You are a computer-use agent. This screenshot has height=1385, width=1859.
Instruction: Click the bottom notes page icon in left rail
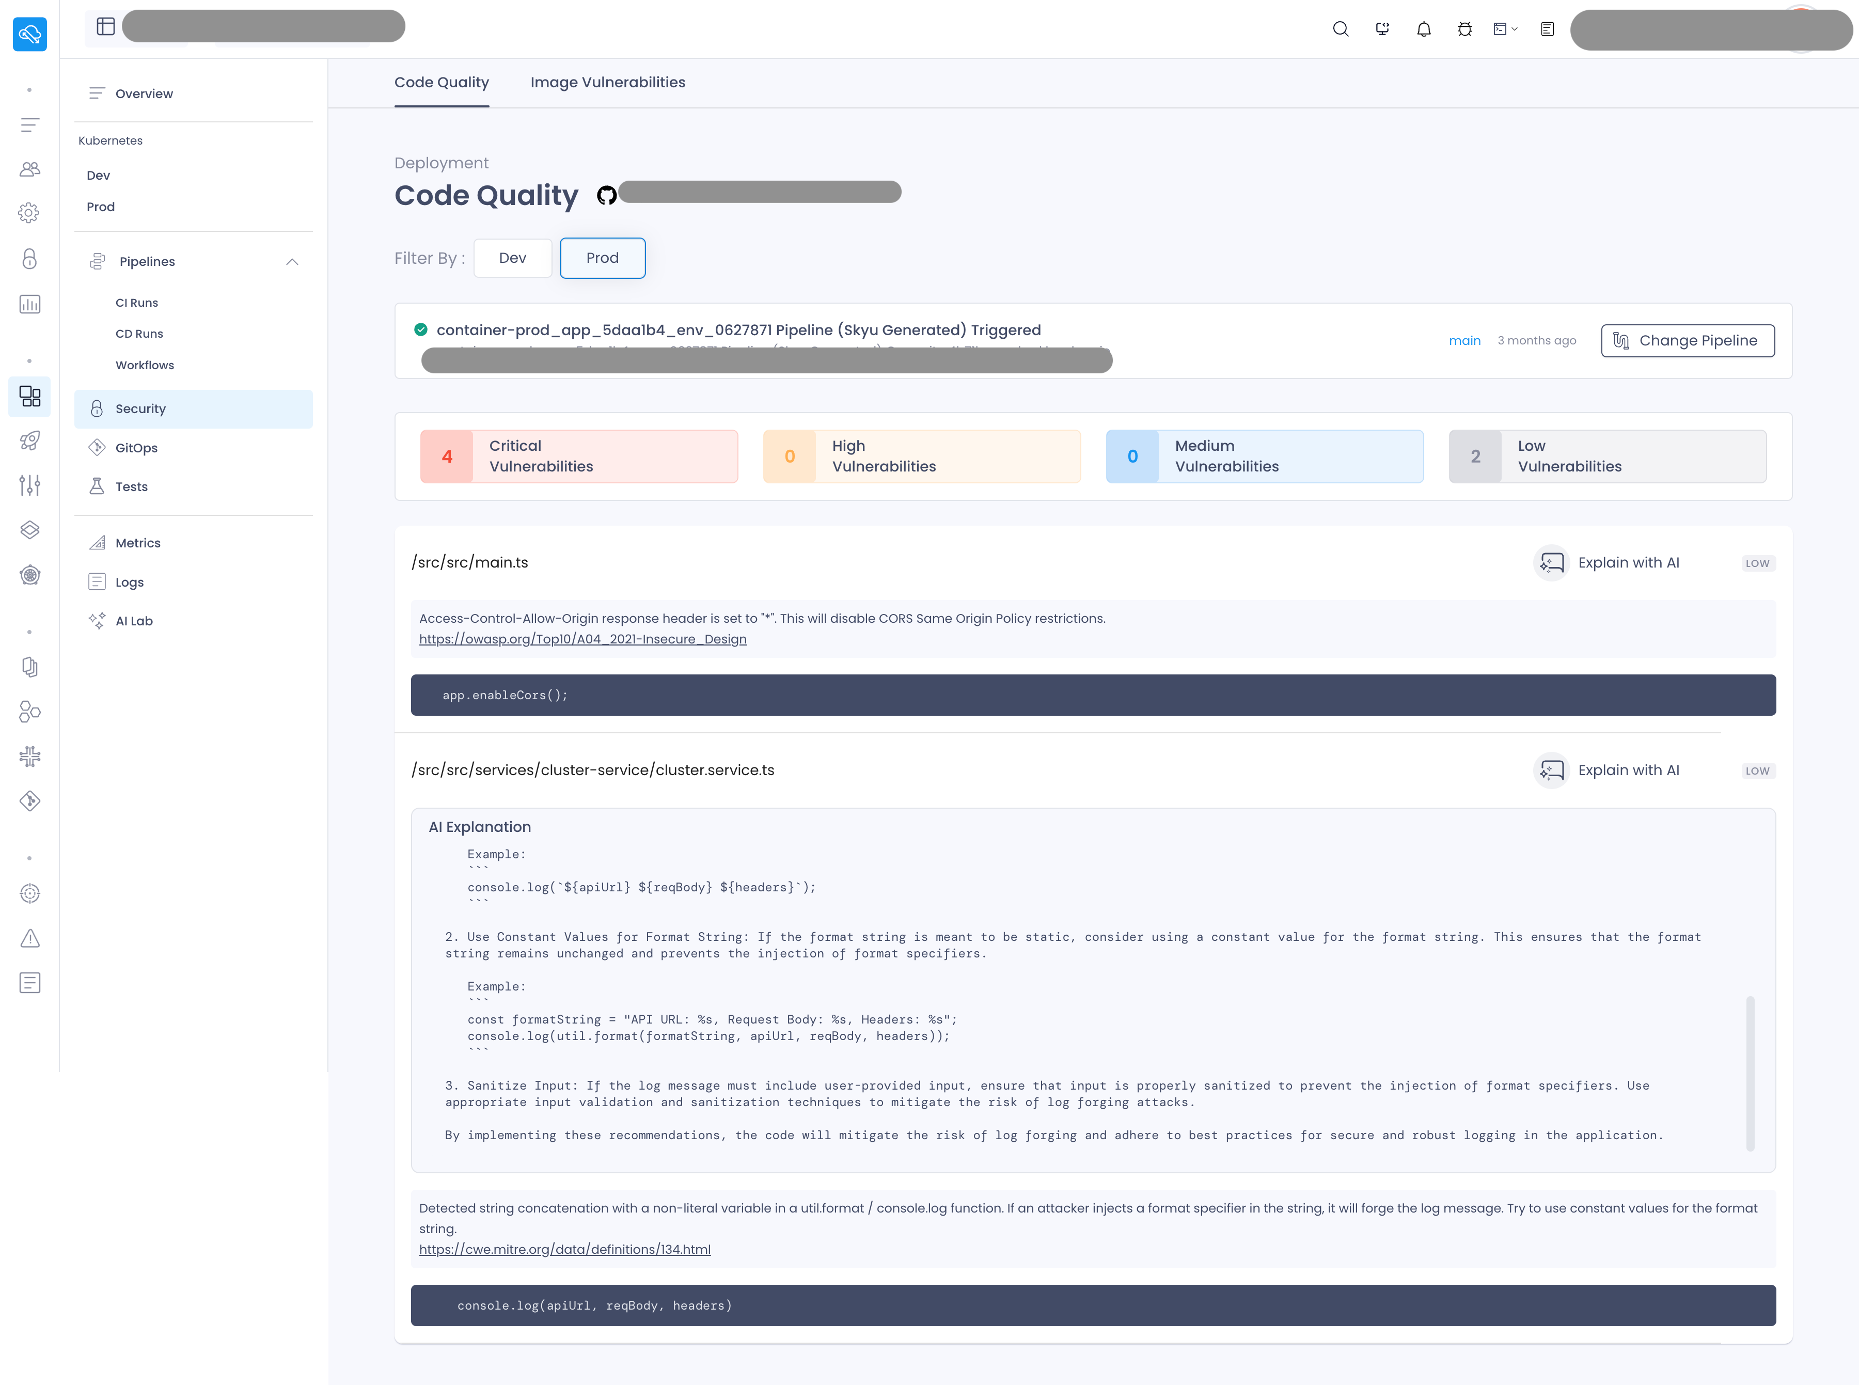click(x=30, y=983)
